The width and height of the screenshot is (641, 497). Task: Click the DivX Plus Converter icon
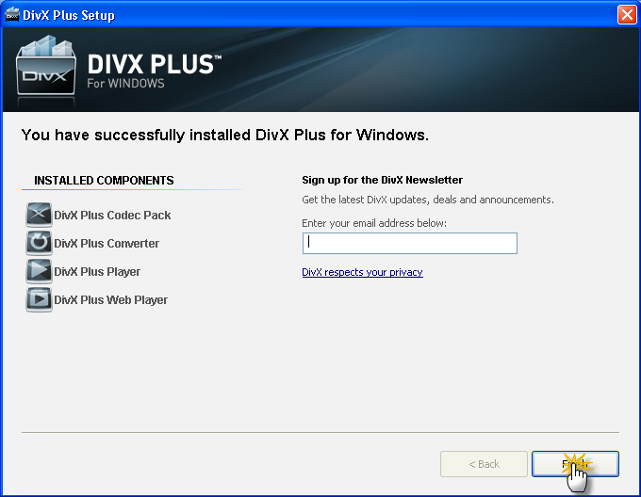point(39,243)
